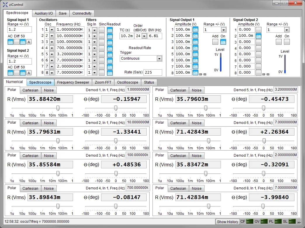
Task: Turn on the Signal Output 2 main On switch
Action: click(x=287, y=42)
